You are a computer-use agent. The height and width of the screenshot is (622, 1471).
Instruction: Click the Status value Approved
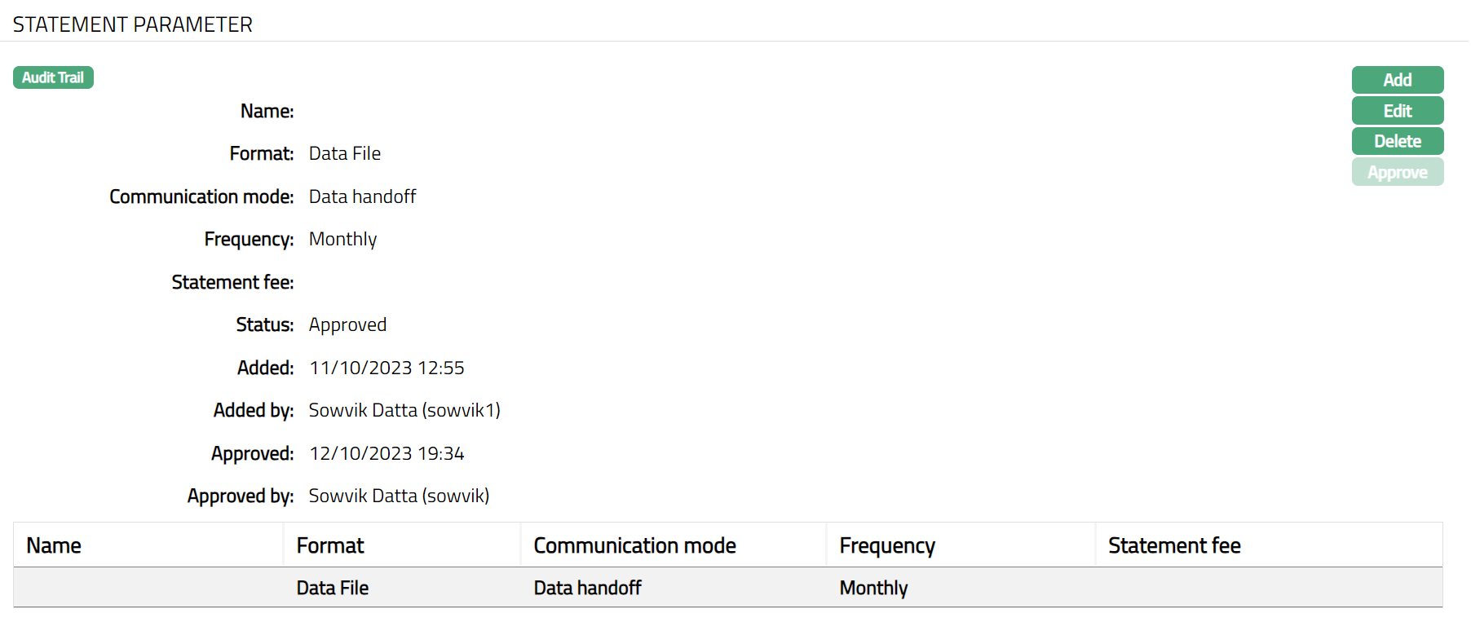point(347,324)
